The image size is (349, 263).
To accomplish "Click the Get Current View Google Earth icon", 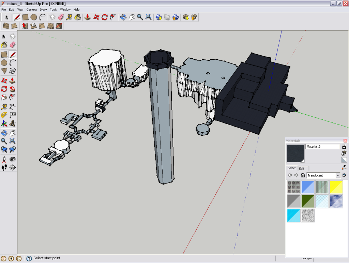I will pyautogui.click(x=158, y=17).
